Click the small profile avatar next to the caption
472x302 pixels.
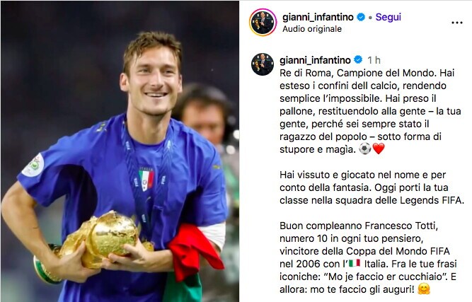point(263,64)
